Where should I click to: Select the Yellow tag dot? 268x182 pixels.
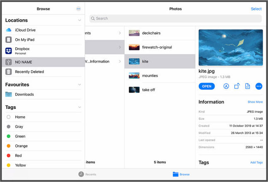point(9,165)
